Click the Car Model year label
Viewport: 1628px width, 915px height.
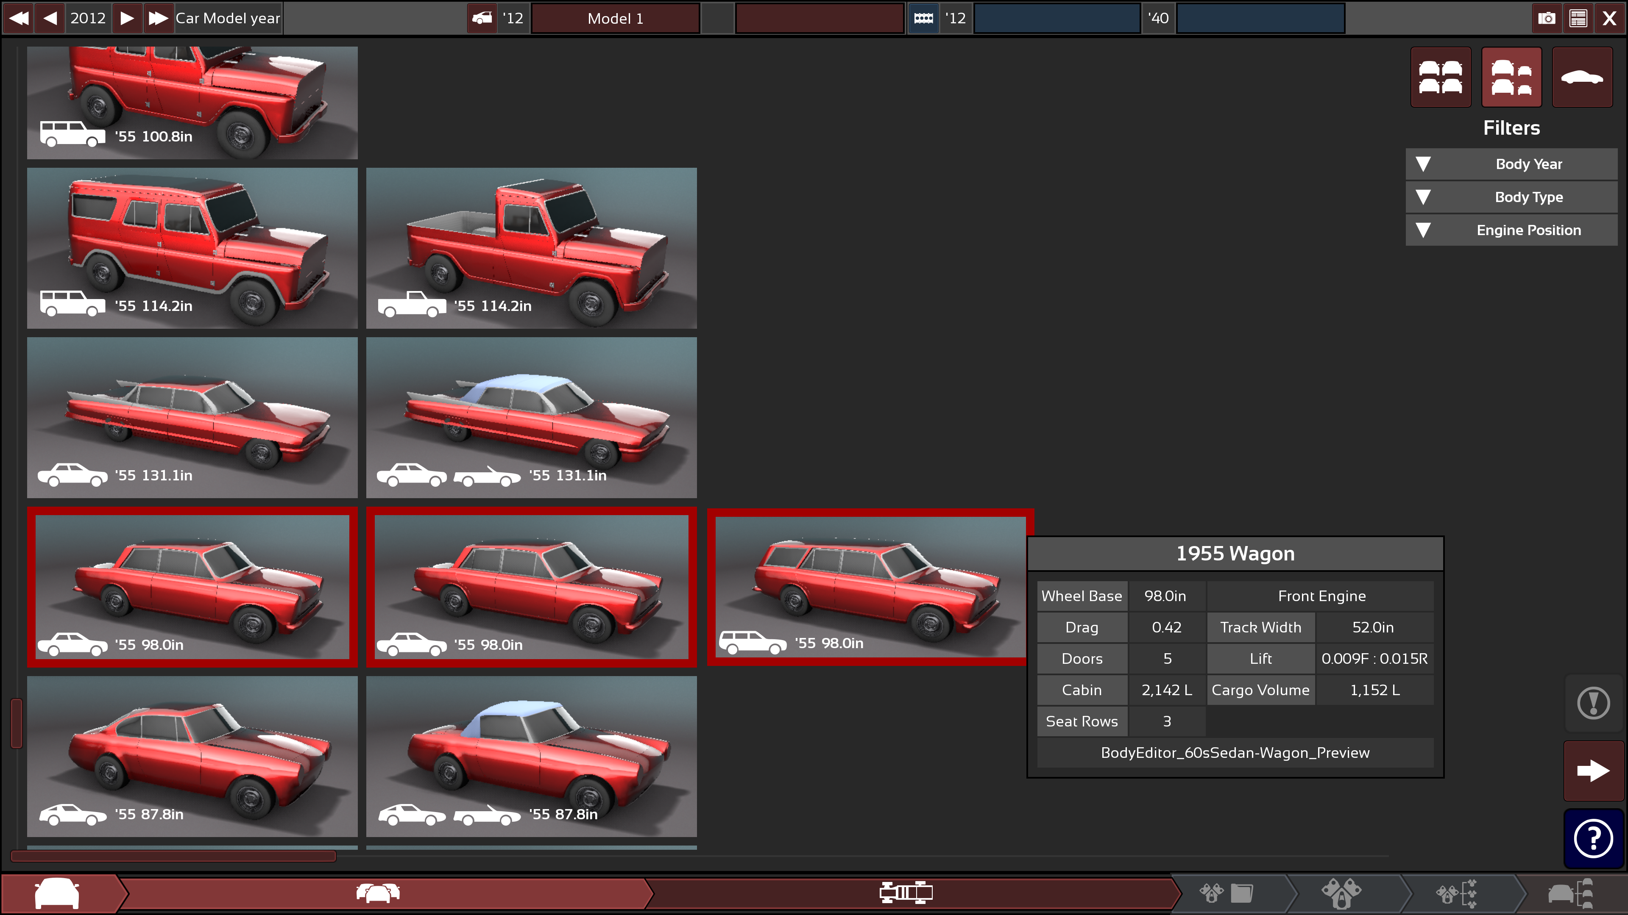(228, 18)
